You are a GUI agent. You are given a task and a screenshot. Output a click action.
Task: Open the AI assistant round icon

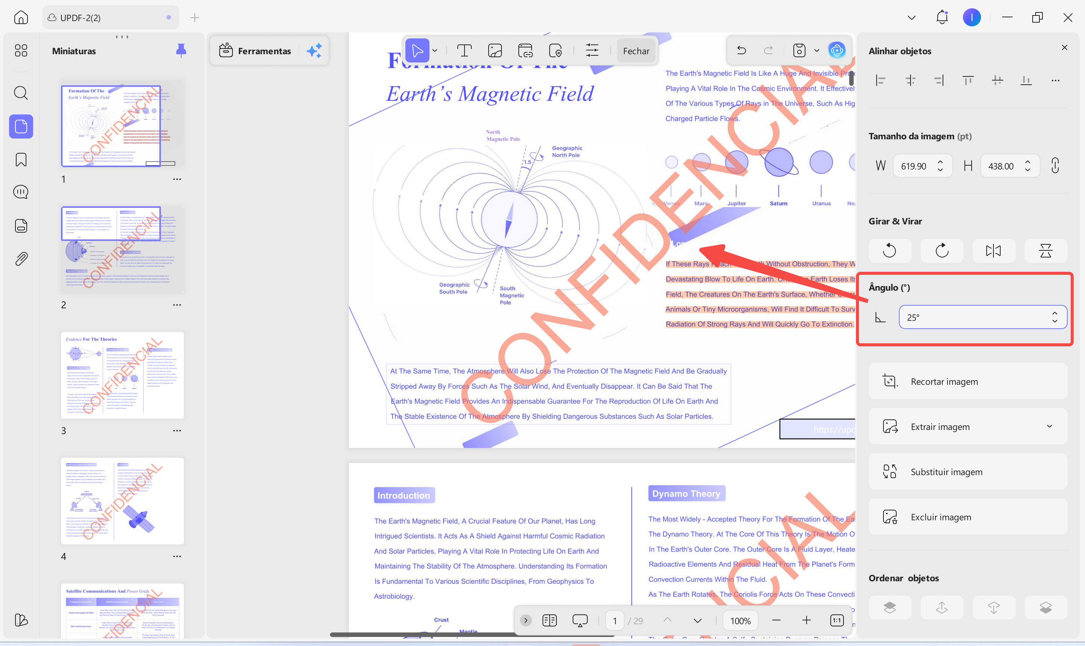(837, 50)
